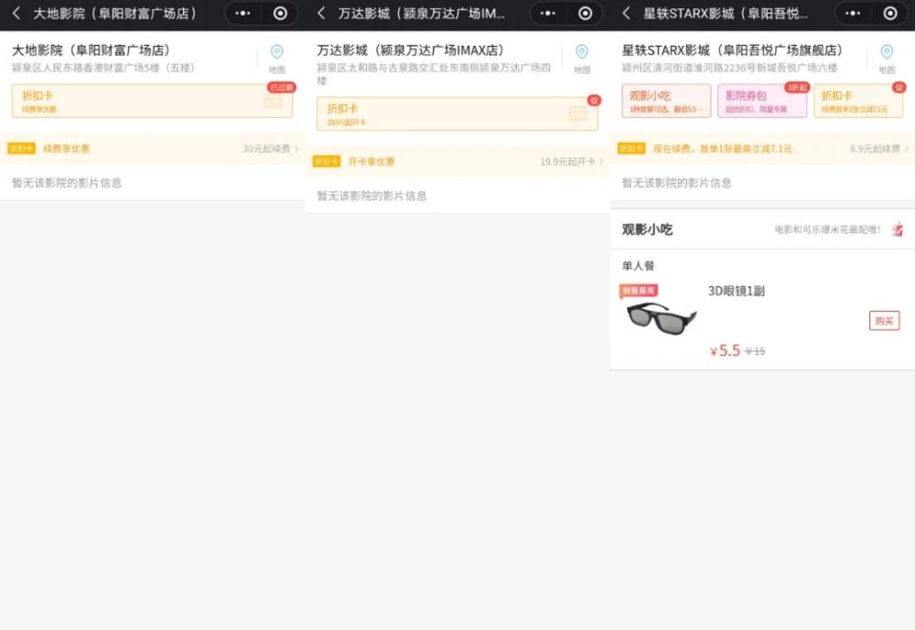This screenshot has width=915, height=630.
Task: Click the 3D眼镜1副 item title
Action: click(x=737, y=291)
